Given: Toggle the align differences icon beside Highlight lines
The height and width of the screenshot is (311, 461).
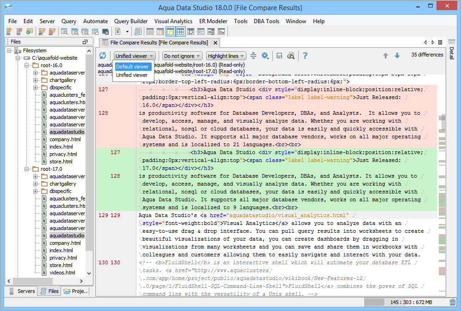Looking at the screenshot, I should pos(253,56).
